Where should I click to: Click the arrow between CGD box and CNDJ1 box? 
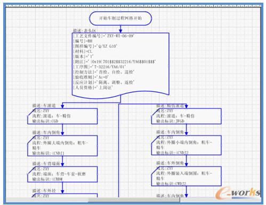point(62,130)
